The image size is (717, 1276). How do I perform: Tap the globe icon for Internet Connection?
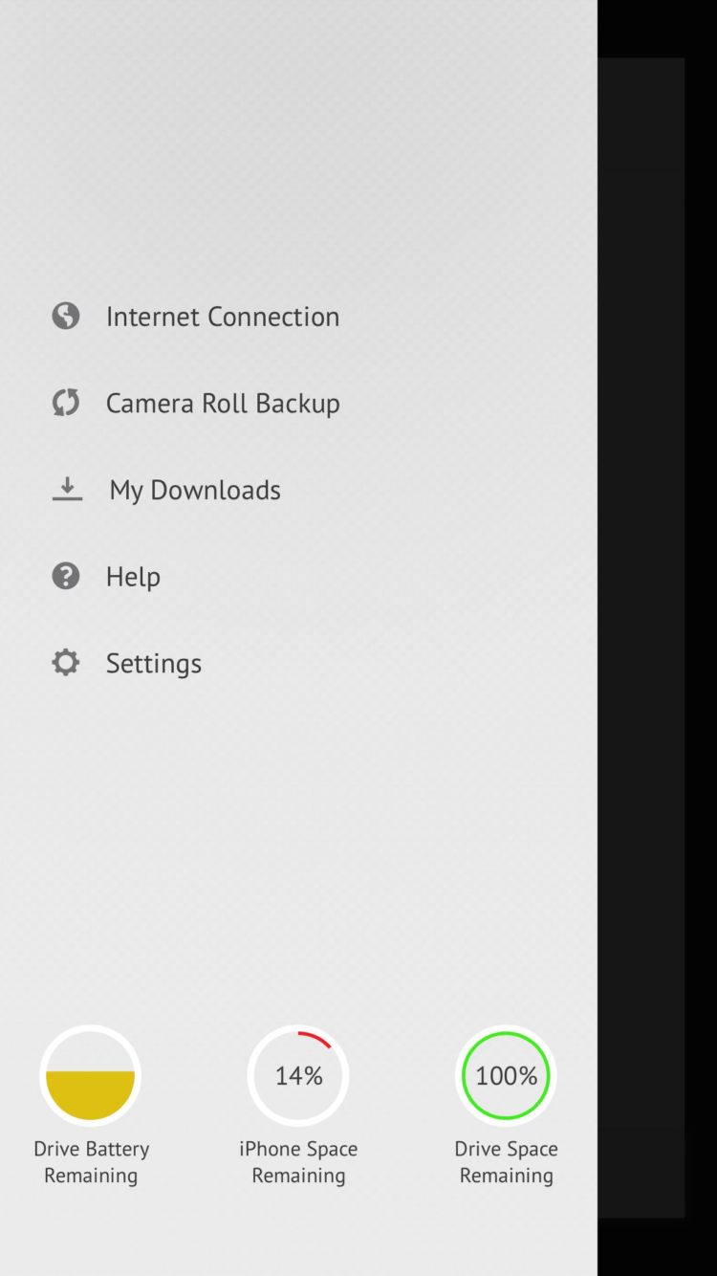point(66,316)
